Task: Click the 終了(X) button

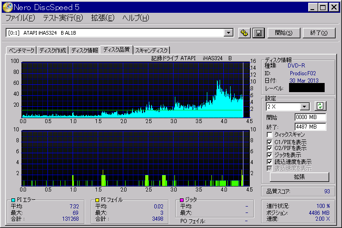Action: coord(319,33)
